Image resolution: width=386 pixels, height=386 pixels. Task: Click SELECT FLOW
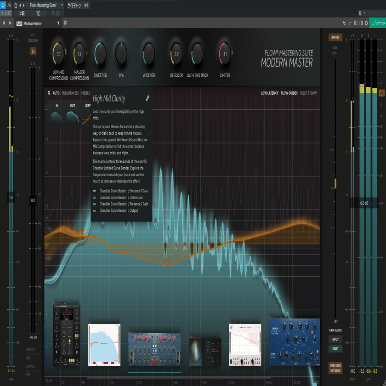(308, 93)
